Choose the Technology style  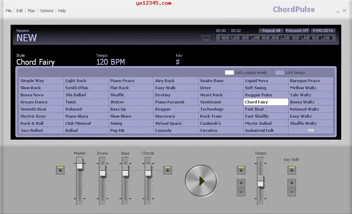coord(221,109)
